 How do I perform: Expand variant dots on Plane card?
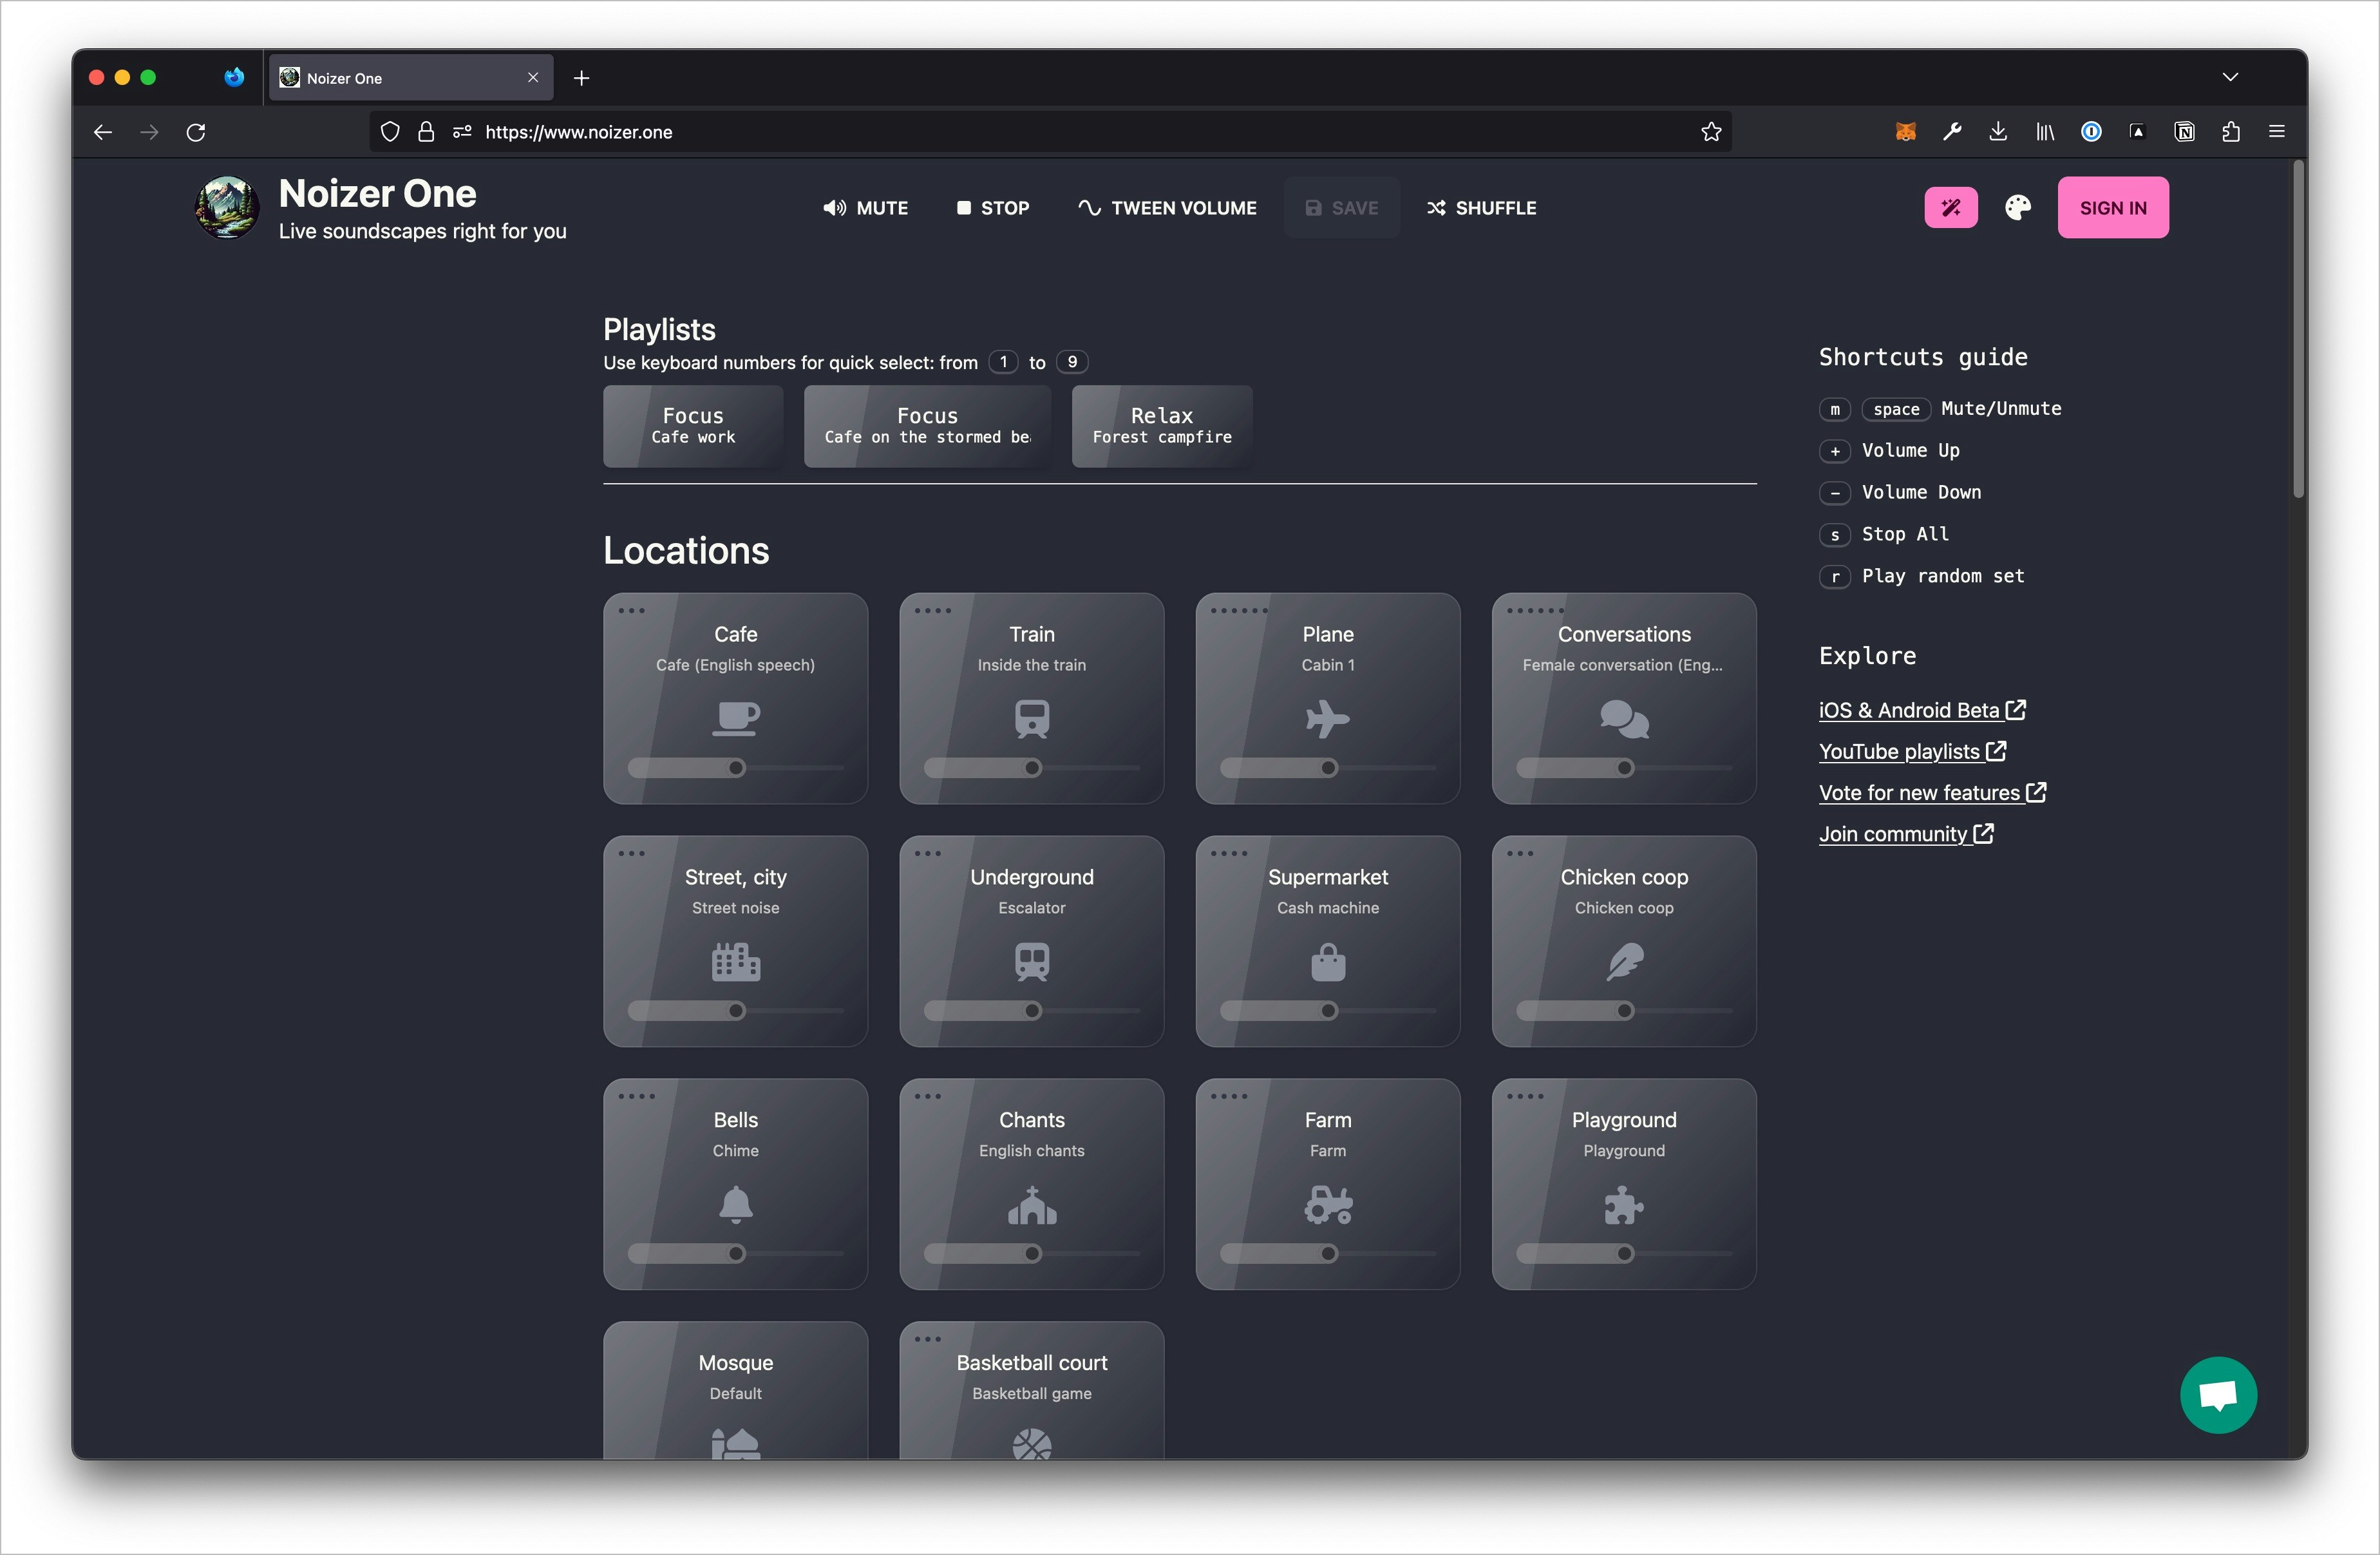tap(1239, 611)
